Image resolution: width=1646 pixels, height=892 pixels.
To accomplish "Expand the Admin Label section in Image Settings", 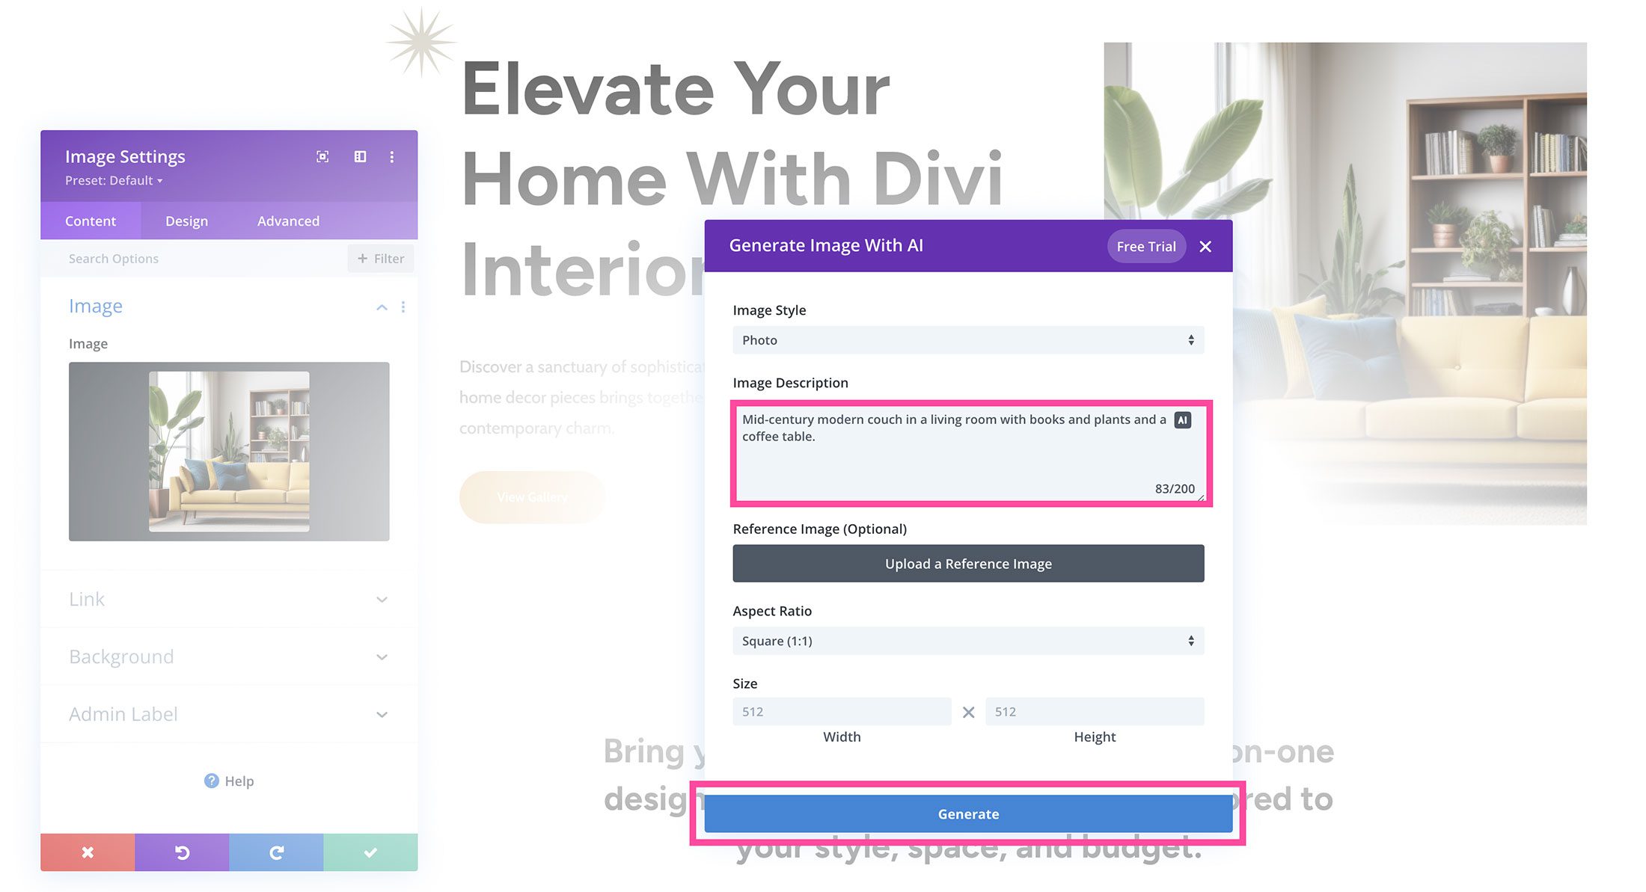I will [x=227, y=713].
